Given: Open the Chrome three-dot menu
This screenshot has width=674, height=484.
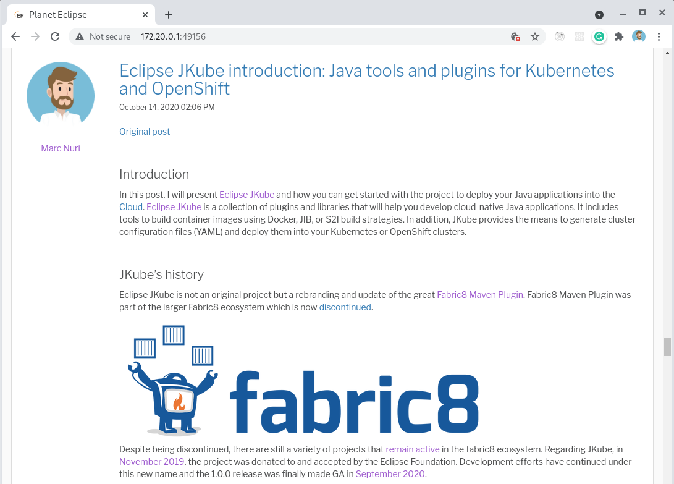Looking at the screenshot, I should (x=659, y=36).
